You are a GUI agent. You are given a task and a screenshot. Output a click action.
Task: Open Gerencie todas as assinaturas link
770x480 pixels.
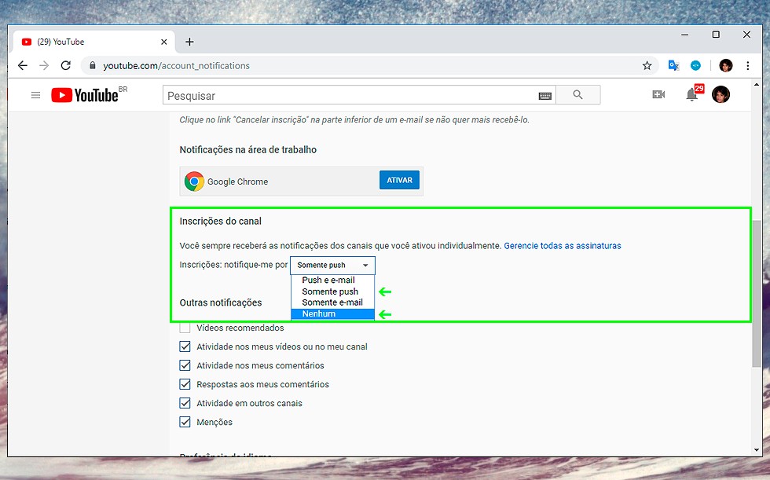563,245
